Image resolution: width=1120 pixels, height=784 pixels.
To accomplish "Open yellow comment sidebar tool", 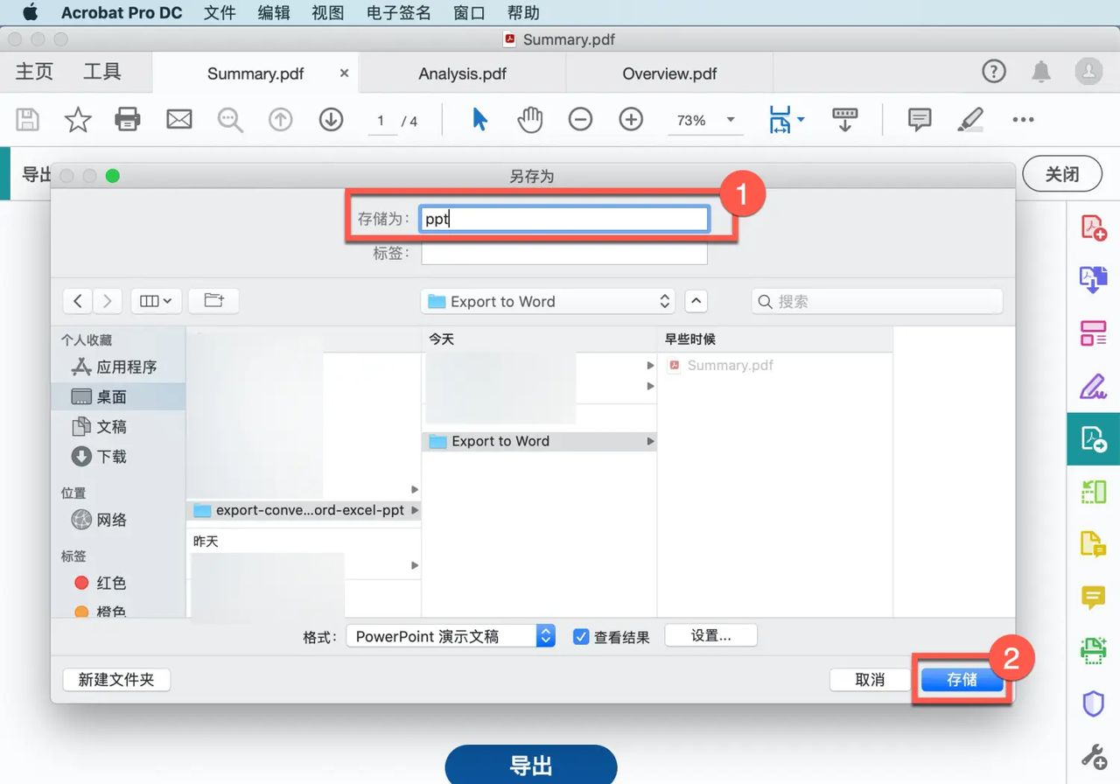I will click(x=1094, y=598).
